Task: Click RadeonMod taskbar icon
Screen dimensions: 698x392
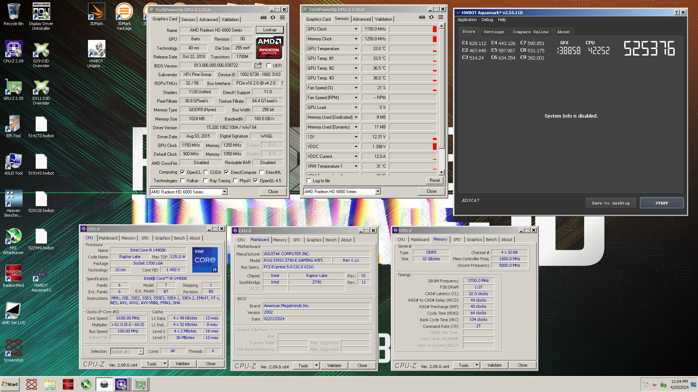Action: [x=68, y=384]
